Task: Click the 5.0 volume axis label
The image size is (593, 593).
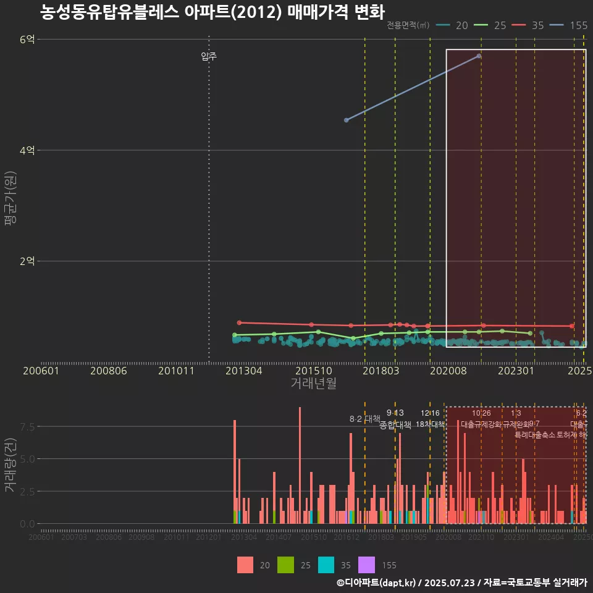Action: [27, 459]
